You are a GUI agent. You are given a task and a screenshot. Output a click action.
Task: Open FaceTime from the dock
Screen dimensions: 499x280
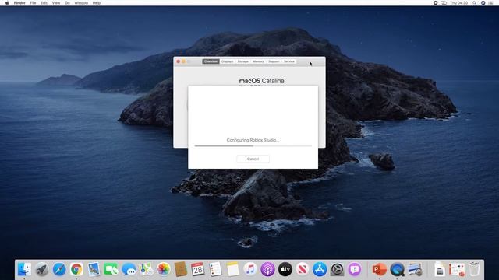coord(111,269)
